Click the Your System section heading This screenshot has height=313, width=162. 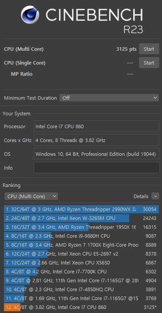click(x=16, y=114)
